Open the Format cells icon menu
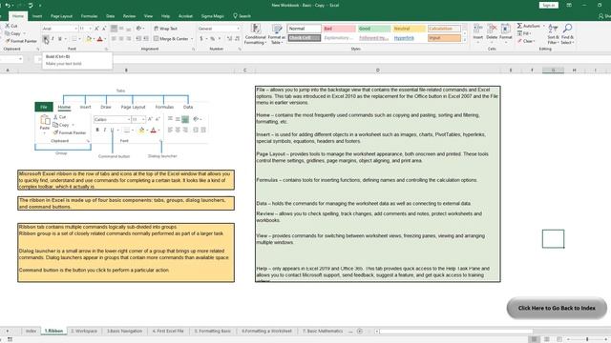 (x=506, y=32)
